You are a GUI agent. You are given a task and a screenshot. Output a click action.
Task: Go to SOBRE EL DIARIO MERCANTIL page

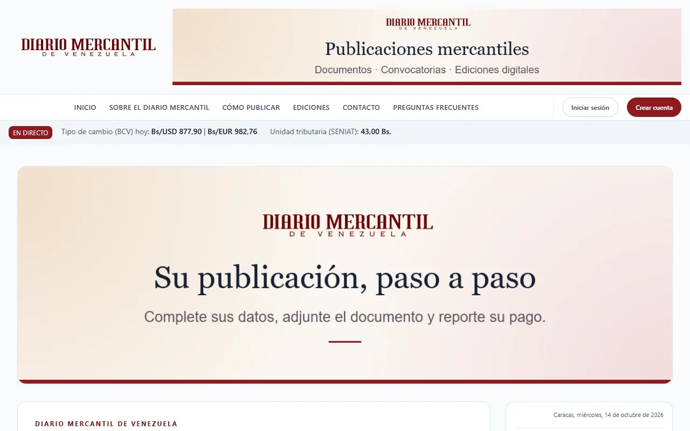point(159,108)
